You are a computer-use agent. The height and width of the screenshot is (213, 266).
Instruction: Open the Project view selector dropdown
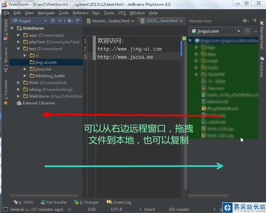[45, 21]
